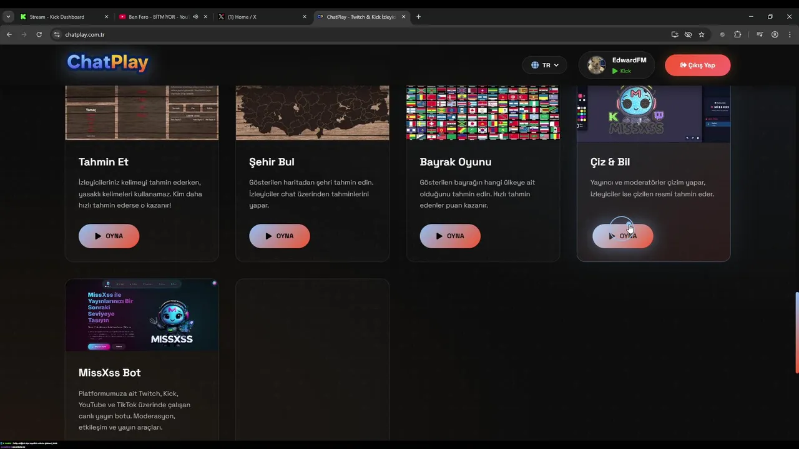Open the Extensions puzzle icon
This screenshot has height=449, width=799.
tap(737, 34)
